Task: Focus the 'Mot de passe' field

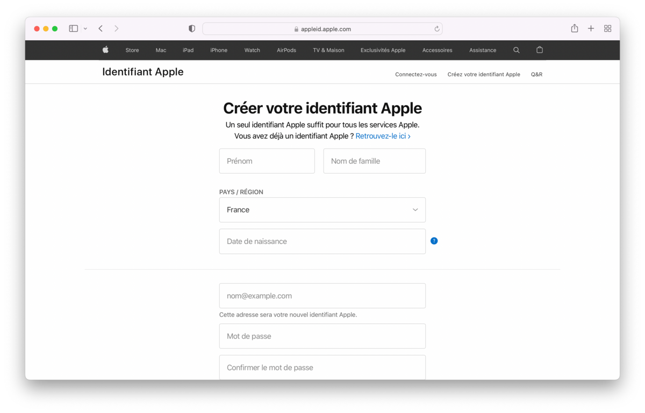Action: tap(322, 336)
